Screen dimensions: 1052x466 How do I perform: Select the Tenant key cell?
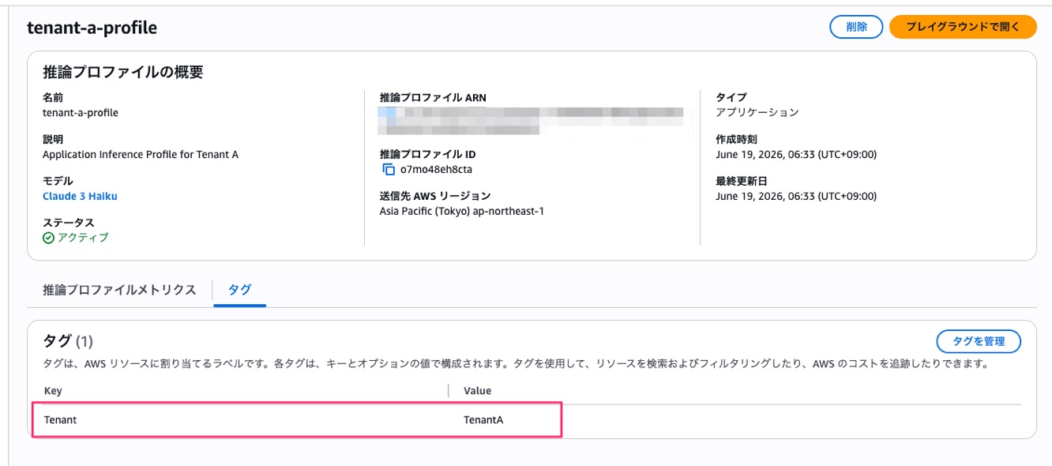point(61,419)
